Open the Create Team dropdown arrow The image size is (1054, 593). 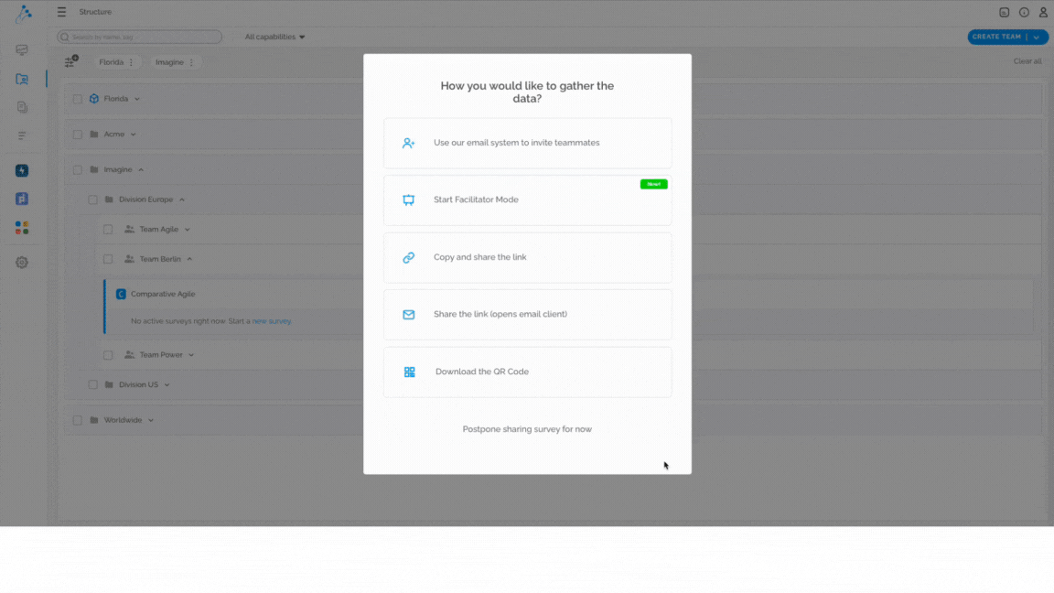pyautogui.click(x=1037, y=37)
